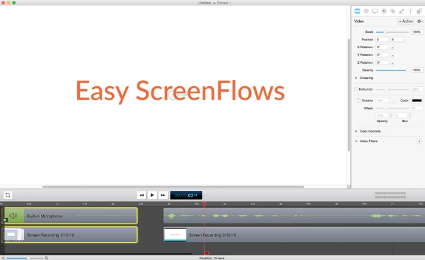Open the Media Library tab icon
425x260 pixels.
click(x=419, y=11)
